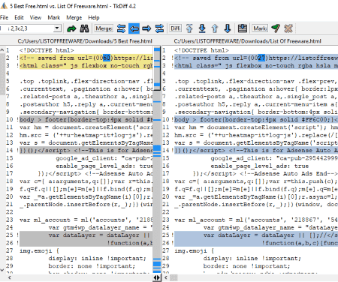Viewport: 338px width, 282px height.
Task: Open the Merge menu
Action: point(74,17)
